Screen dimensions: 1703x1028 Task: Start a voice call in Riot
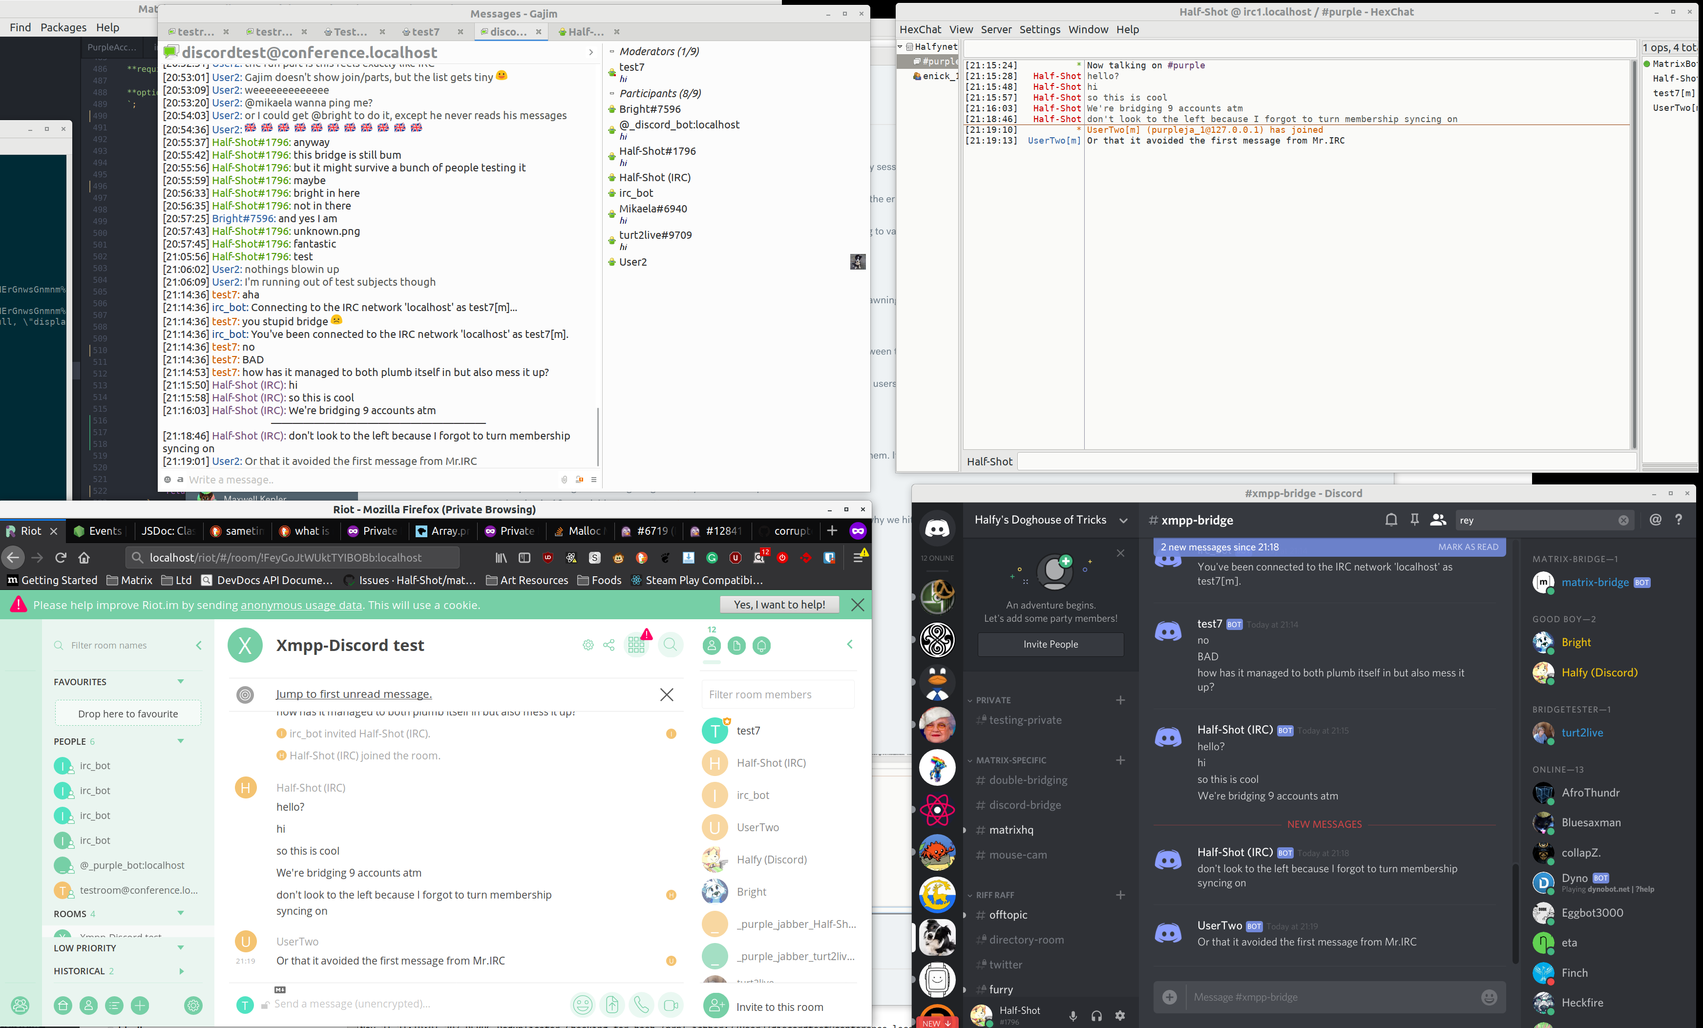[x=641, y=1005]
